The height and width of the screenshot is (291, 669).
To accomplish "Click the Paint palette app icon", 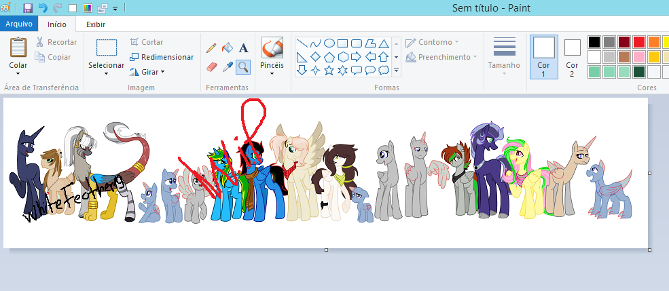I will point(5,7).
